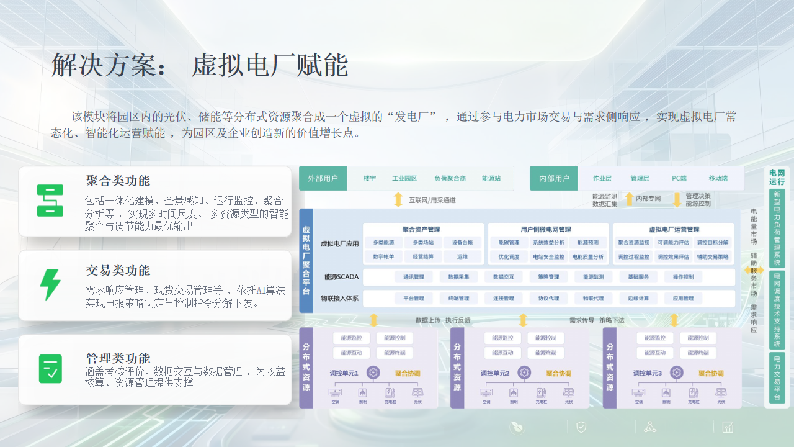Click the 能源预测 box

click(587, 243)
